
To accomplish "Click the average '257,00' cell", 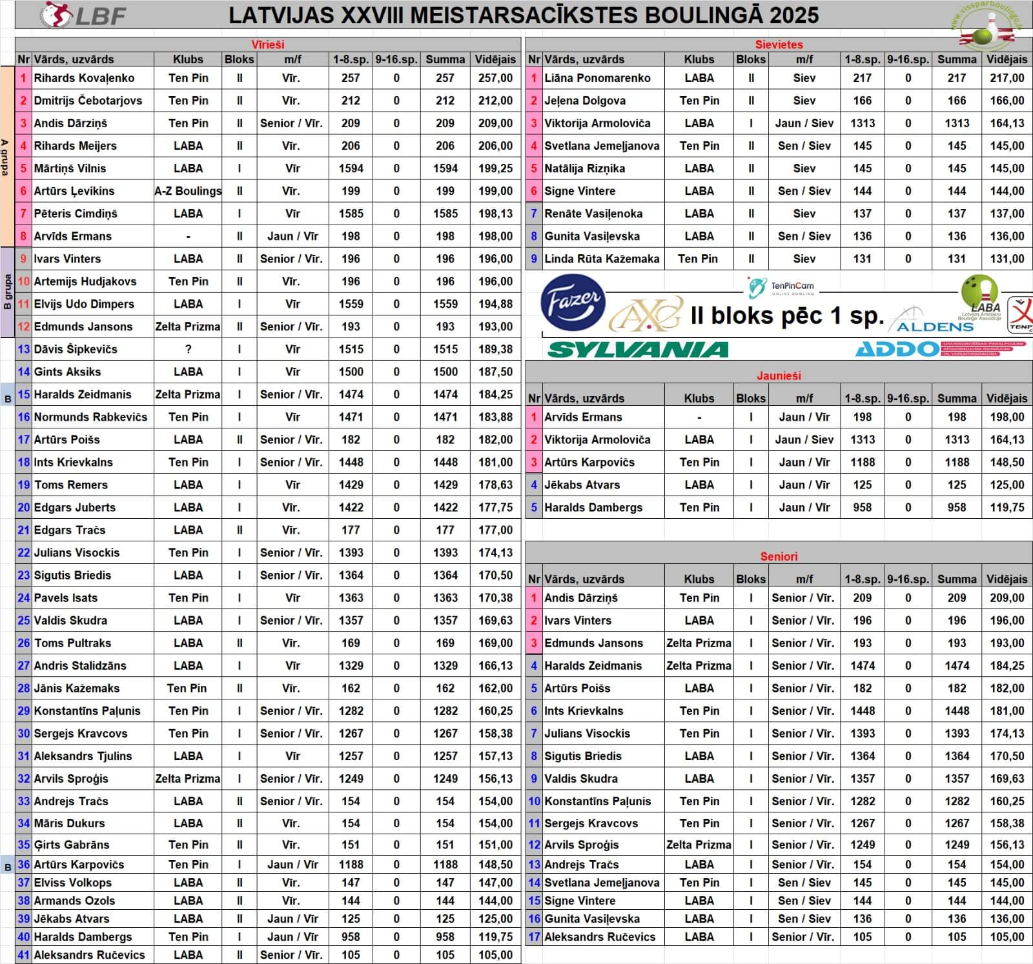I will pyautogui.click(x=495, y=78).
